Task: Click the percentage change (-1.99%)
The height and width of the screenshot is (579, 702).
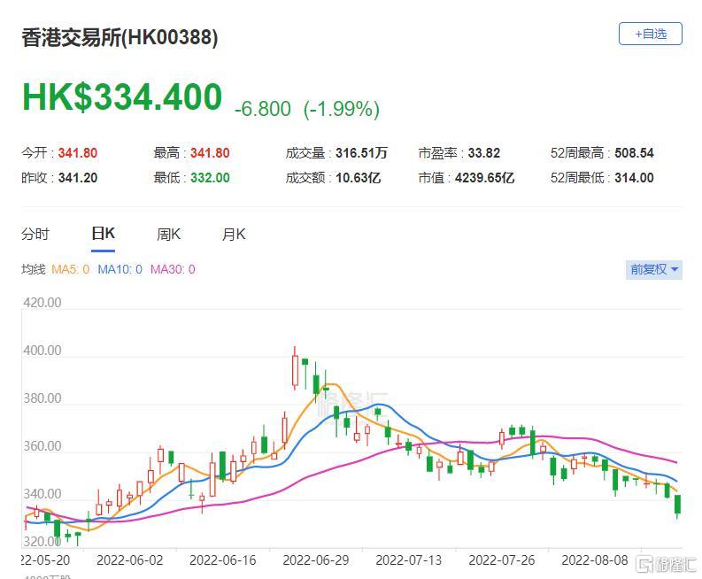Action: click(342, 109)
